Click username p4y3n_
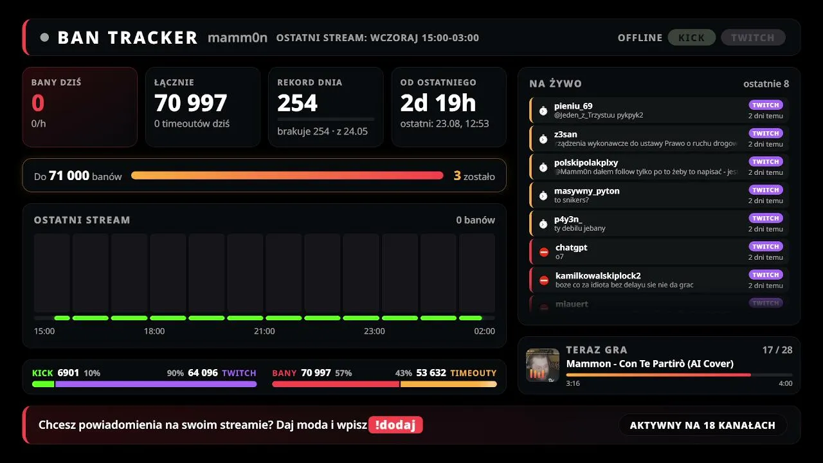Screen dimensions: 823x463 coord(568,219)
